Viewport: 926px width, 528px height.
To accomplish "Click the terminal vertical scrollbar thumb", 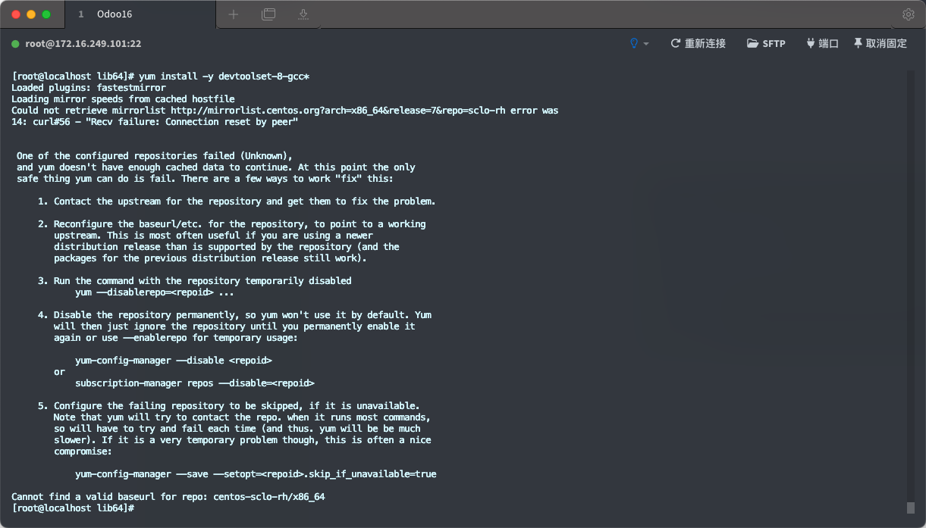I will click(911, 508).
